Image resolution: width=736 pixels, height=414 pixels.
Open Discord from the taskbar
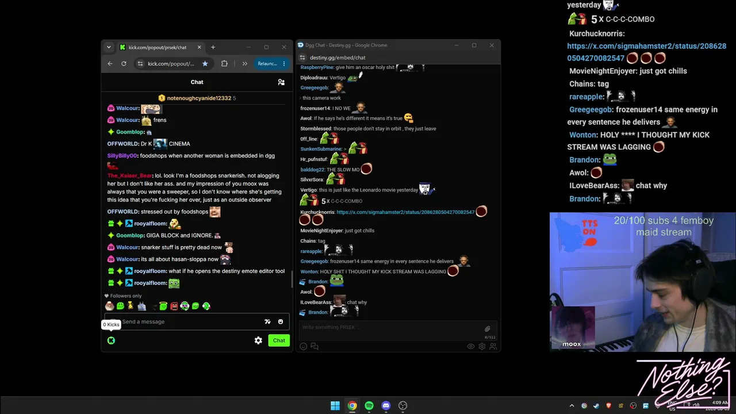coord(386,406)
